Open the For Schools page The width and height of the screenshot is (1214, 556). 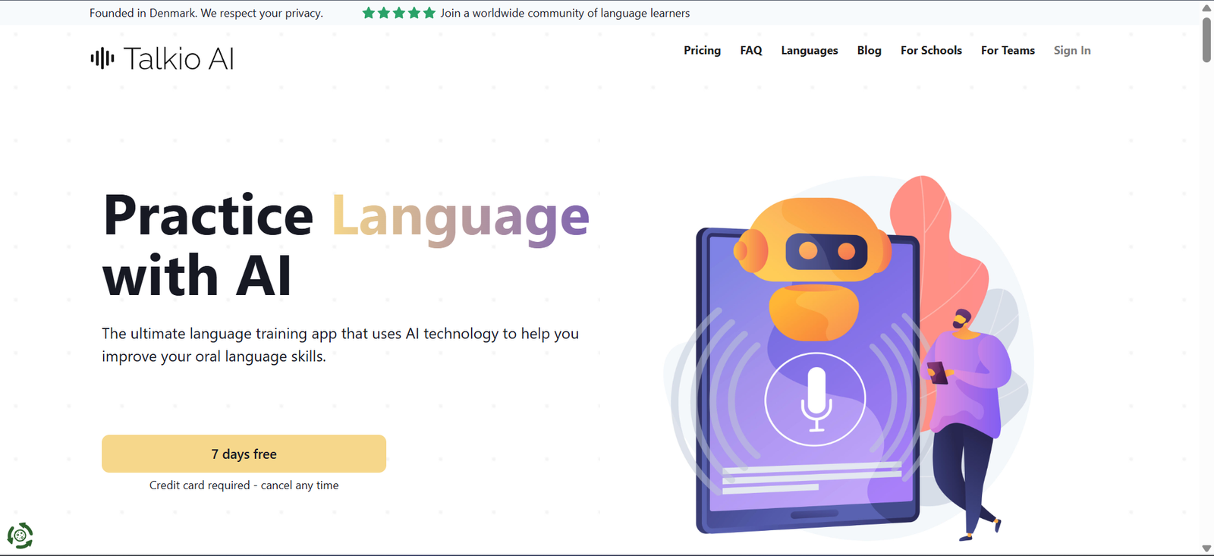(x=931, y=50)
